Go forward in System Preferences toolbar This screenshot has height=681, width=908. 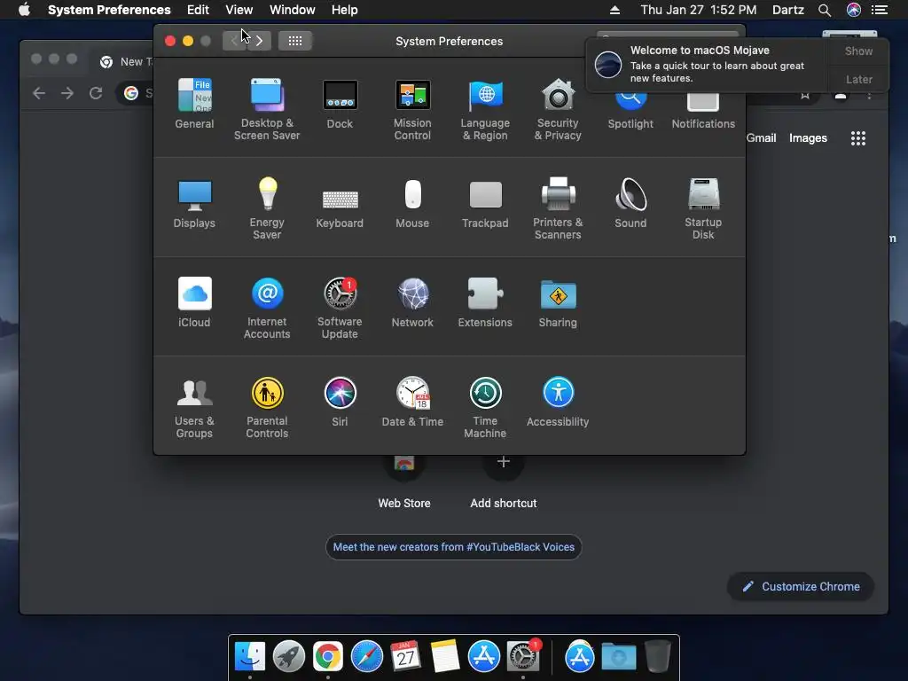[x=260, y=41]
